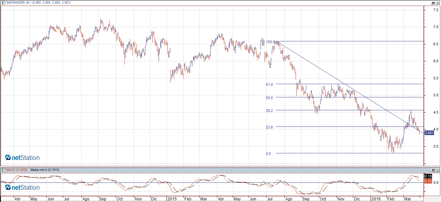Maximize the SANTANDER price chart panel
441x202 pixels.
tap(433, 3)
